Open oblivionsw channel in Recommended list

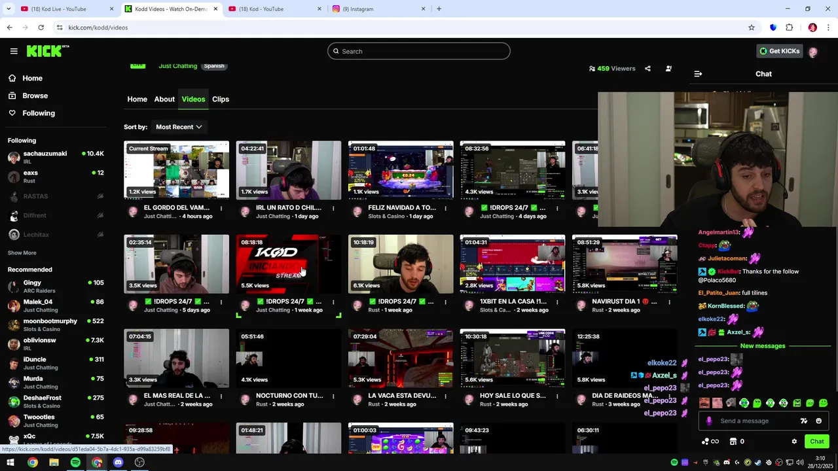56,344
